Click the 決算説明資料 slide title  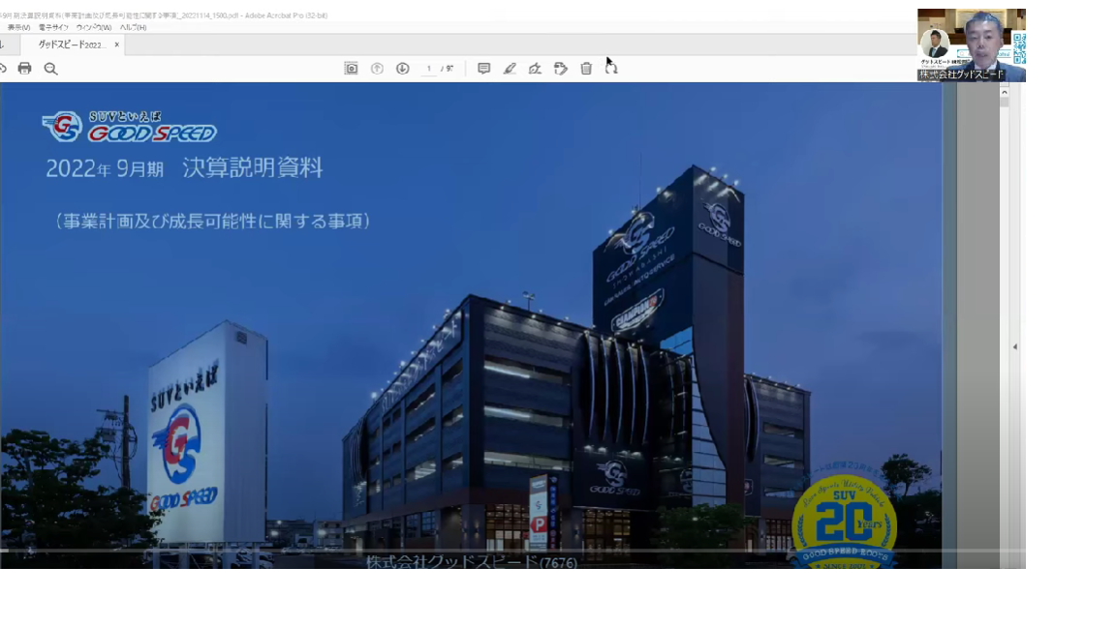tap(253, 167)
